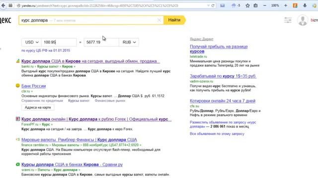Screen dimensions: 318x178
Task: Expand the cbr.ru dropdown arrow
Action: (32, 91)
